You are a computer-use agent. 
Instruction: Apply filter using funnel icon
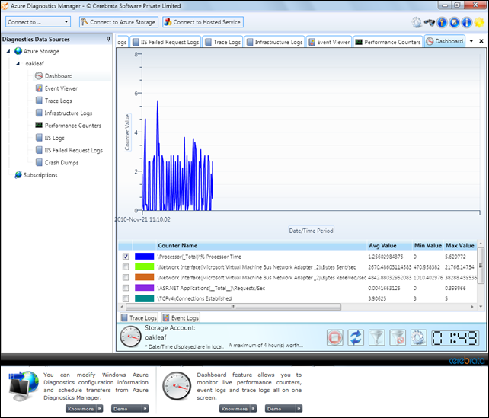click(377, 337)
